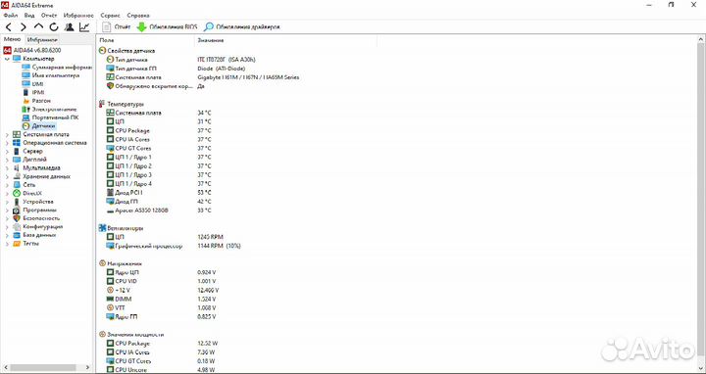Click the Тесты tree item icon
Viewport: 706px width, 374px height.
coord(17,243)
